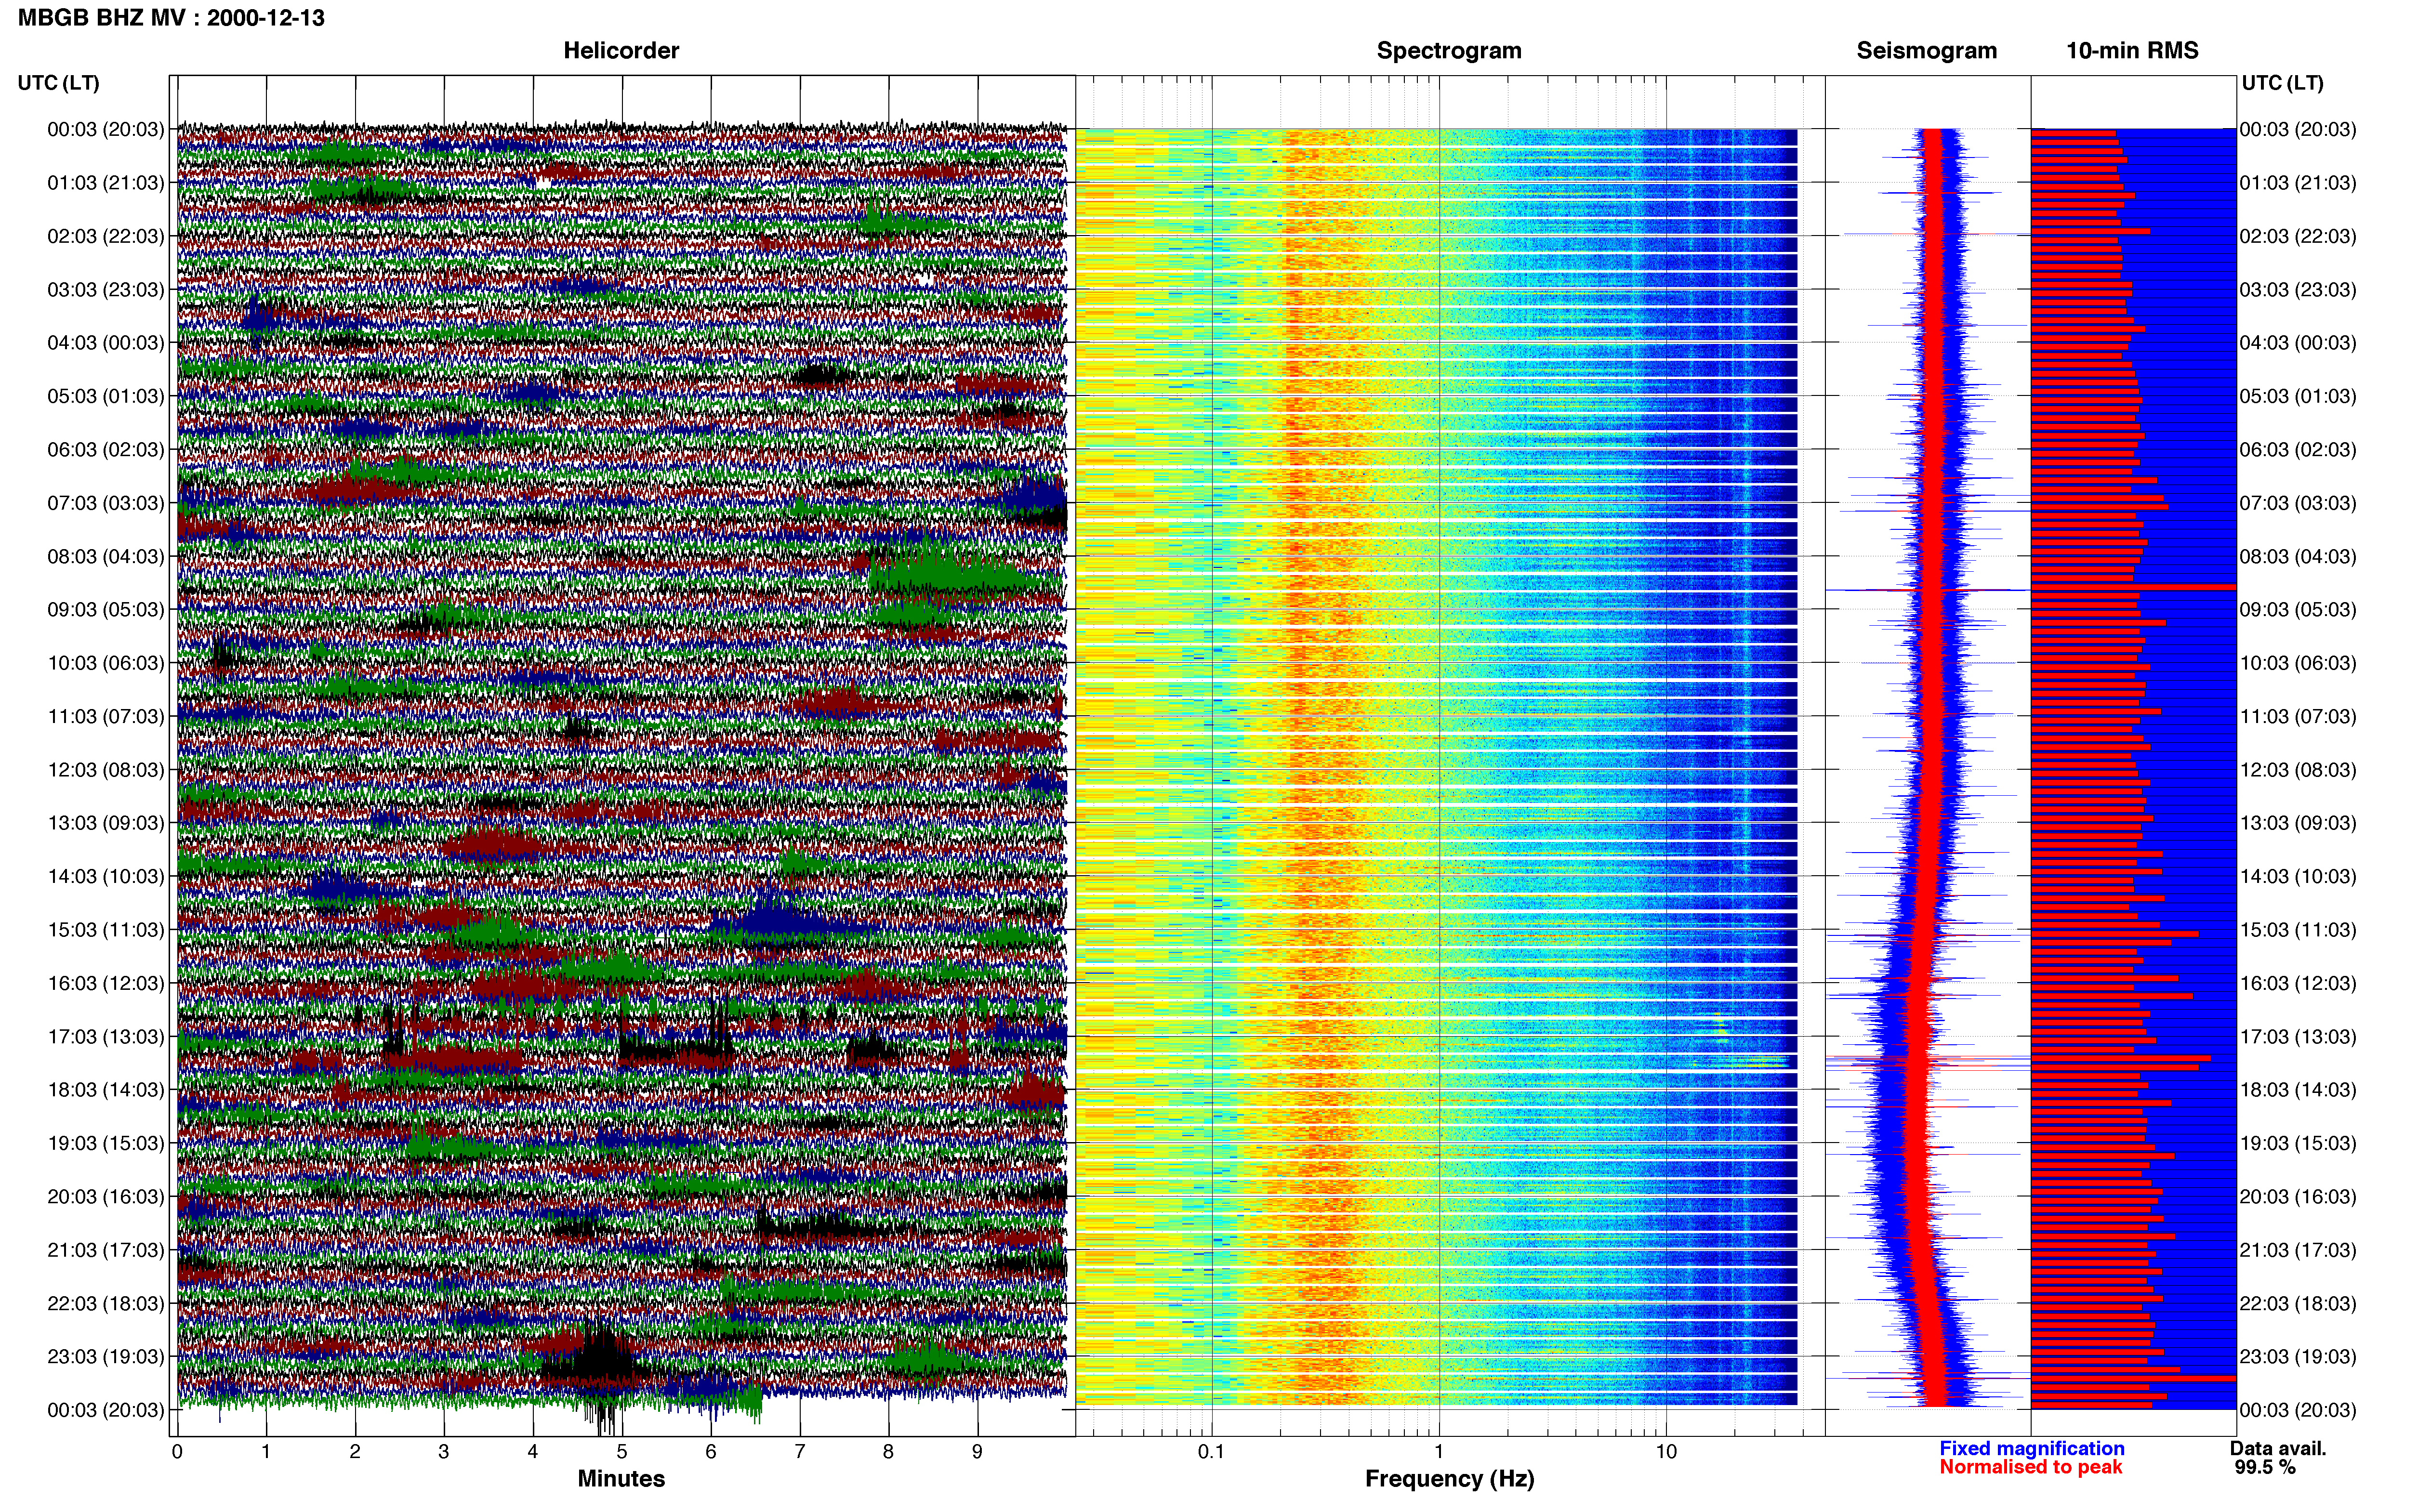This screenshot has width=2418, height=1512.
Task: Click the right time label '01:03 (21:03)'
Action: [2298, 183]
